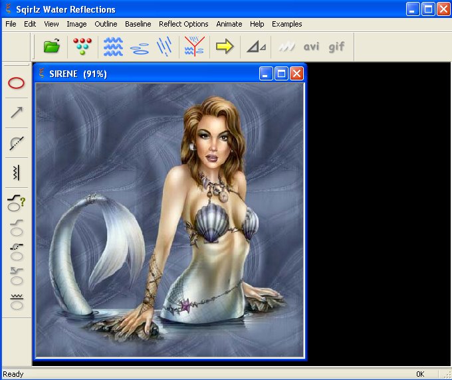452x380 pixels.
Task: Open the Outline menu
Action: tap(106, 24)
